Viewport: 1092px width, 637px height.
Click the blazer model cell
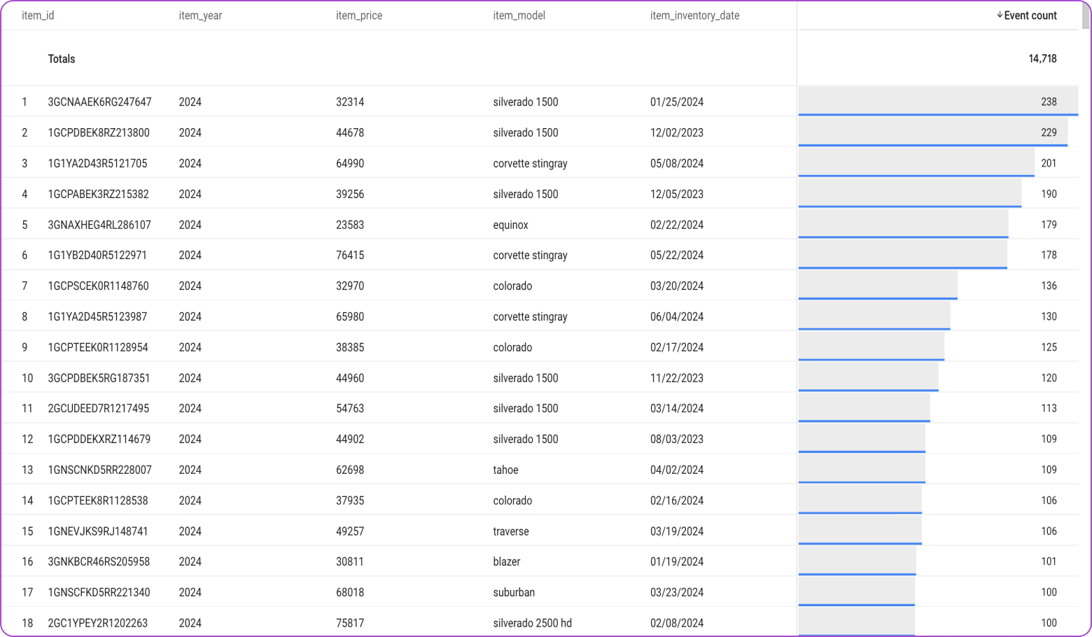[x=507, y=562]
